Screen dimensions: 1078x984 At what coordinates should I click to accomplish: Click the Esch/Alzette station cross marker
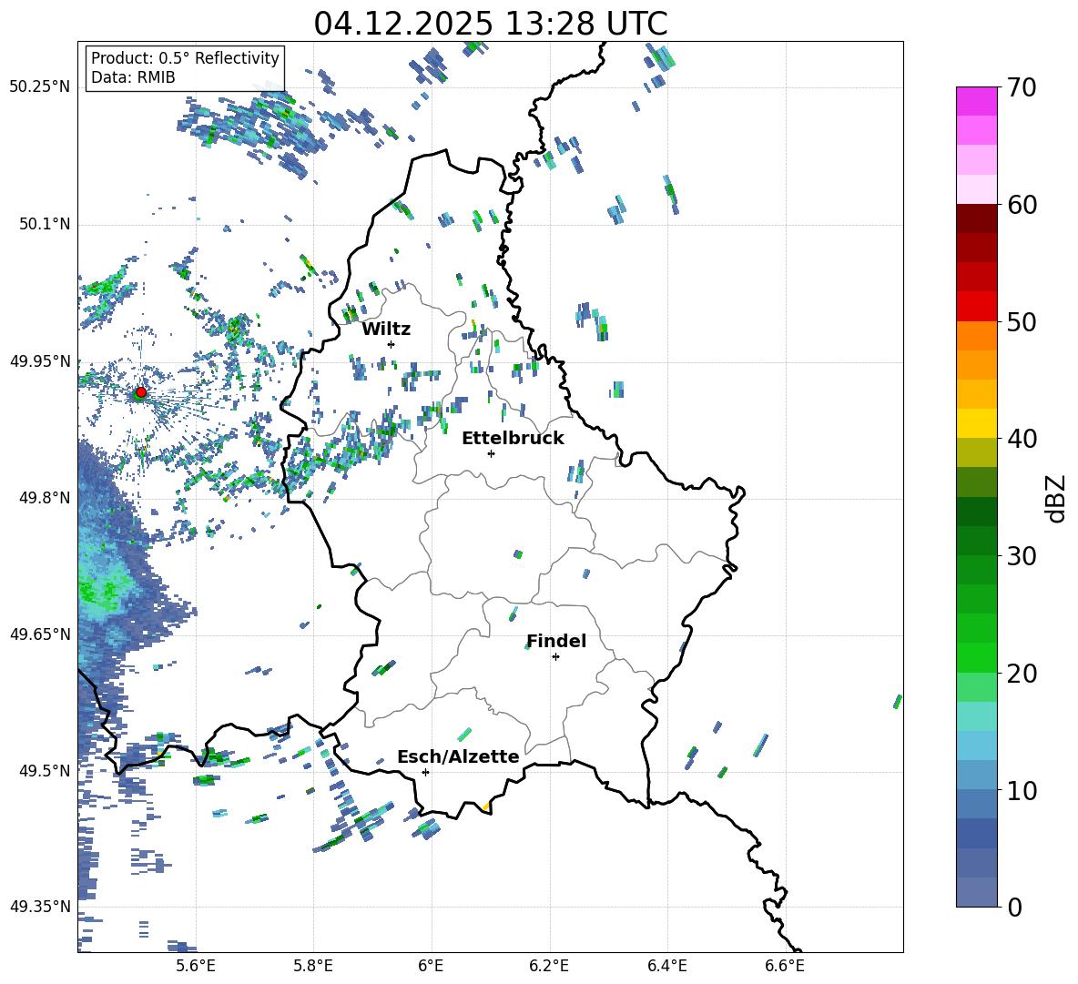[x=425, y=772]
